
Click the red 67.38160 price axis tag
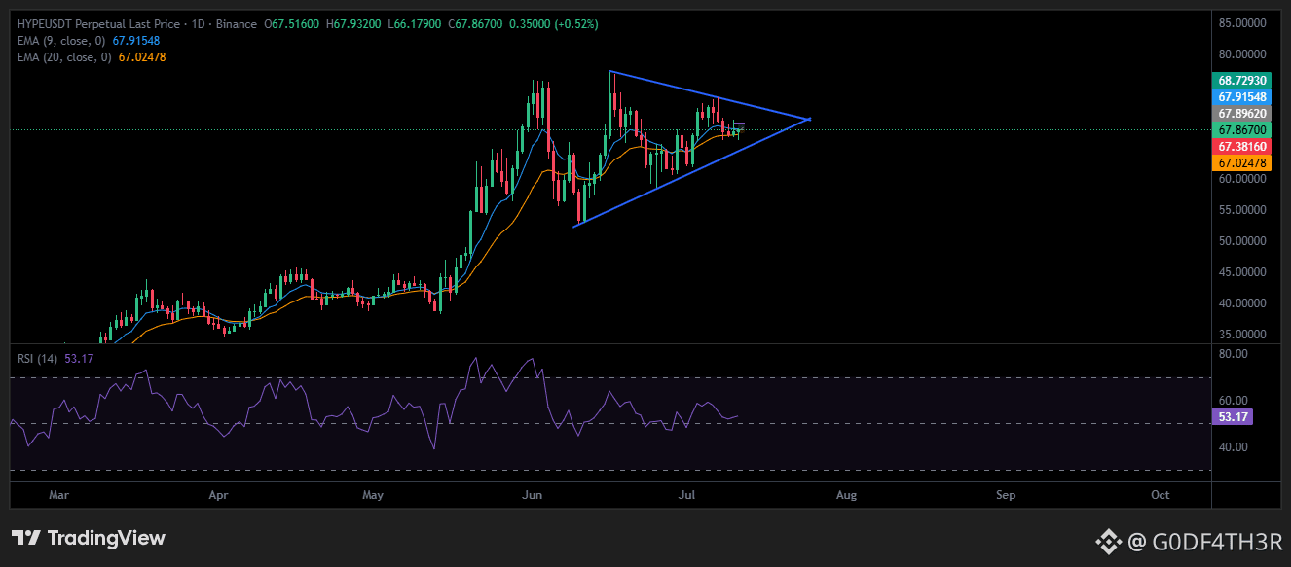click(1240, 146)
